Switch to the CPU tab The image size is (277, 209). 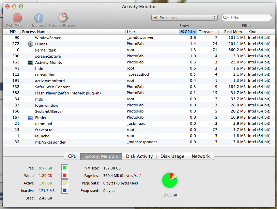[x=72, y=156]
